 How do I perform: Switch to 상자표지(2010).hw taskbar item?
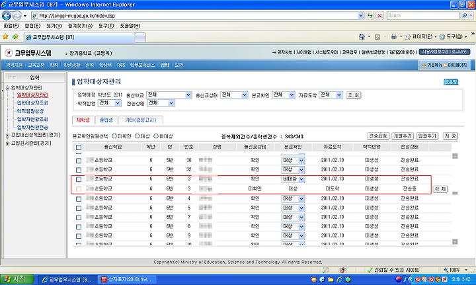[x=128, y=280]
